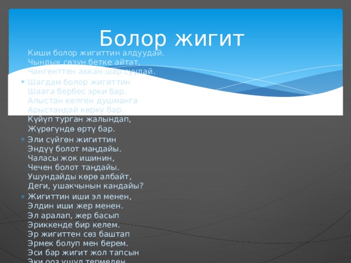Click the slide title "Болор жигит"
Viewport: 351px width, 263px height.
click(172, 38)
